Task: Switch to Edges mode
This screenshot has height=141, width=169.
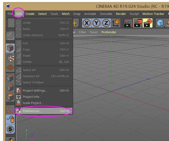Action: point(10,87)
